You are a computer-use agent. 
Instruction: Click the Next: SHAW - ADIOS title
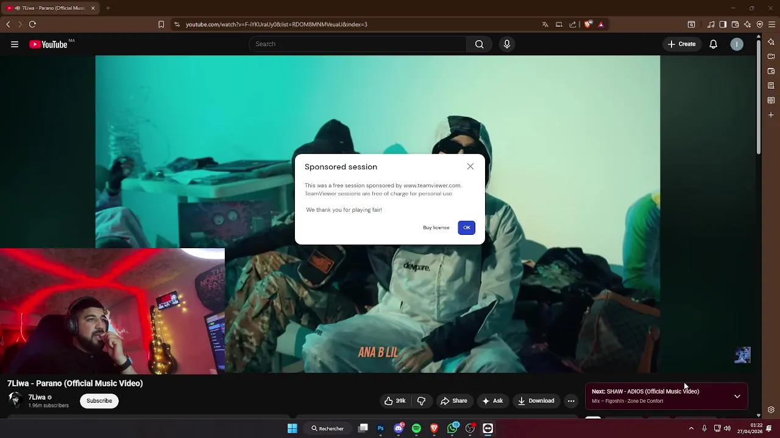[645, 391]
